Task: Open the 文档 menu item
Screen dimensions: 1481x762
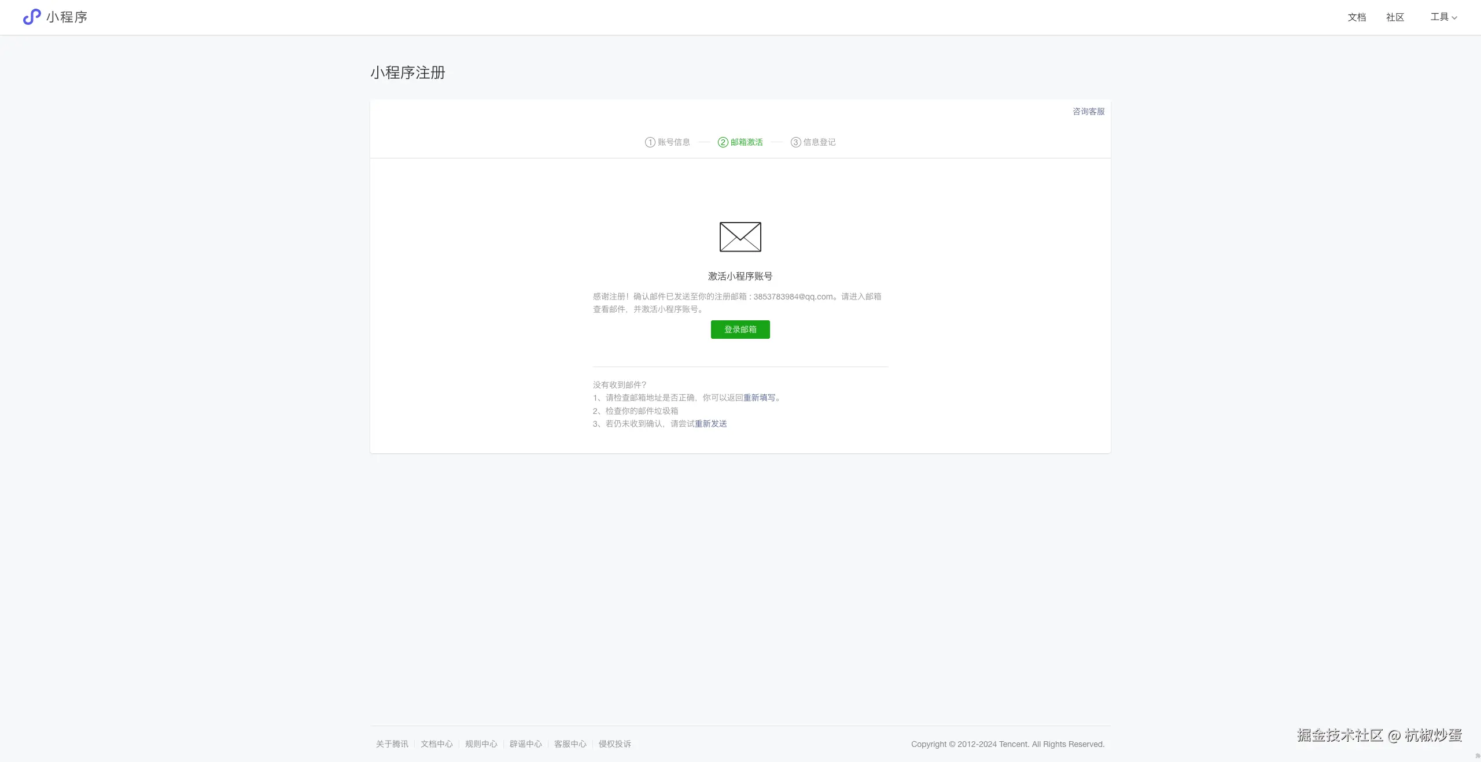Action: pyautogui.click(x=1356, y=17)
